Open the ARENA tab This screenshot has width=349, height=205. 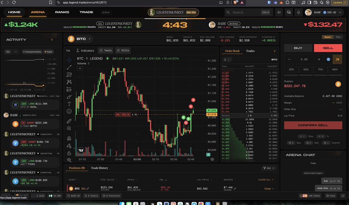(x=38, y=12)
